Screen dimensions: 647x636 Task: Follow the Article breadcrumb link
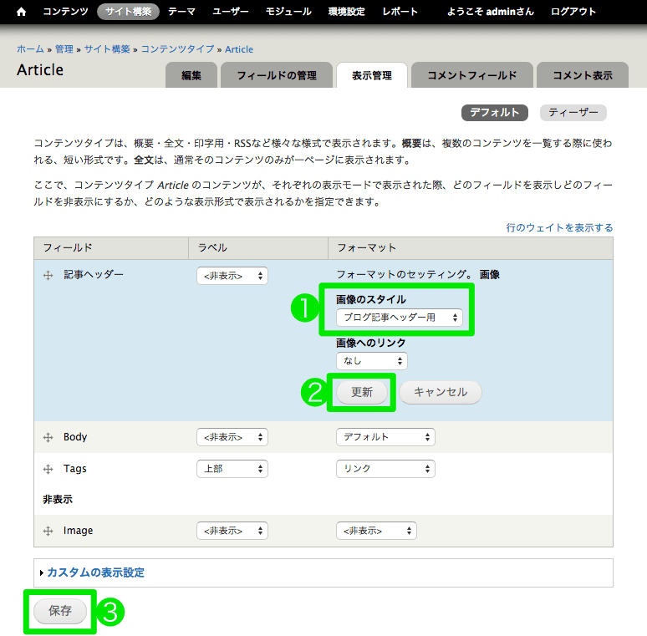point(239,49)
